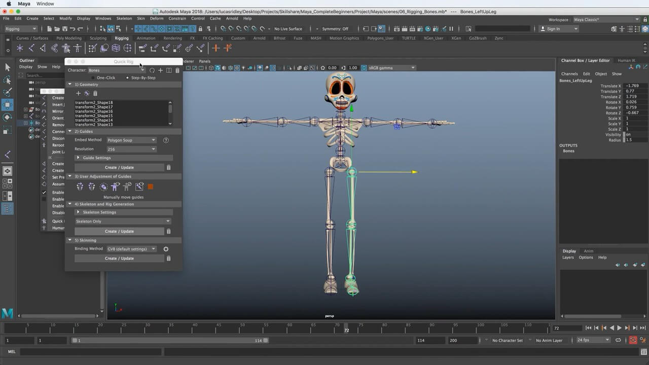Open the Embed Method Polygon Soup dropdown

tap(131, 140)
